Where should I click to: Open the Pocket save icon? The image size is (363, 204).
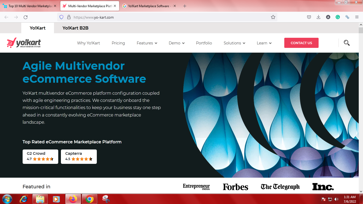point(309,17)
